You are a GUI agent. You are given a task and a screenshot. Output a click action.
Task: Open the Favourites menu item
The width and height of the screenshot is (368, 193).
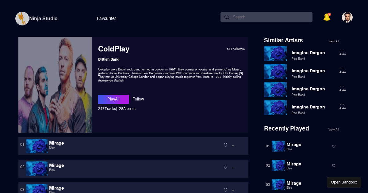(x=107, y=18)
